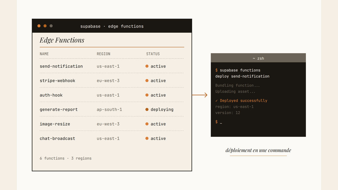Click the 'déploiement en une commande' caption
Viewport: 338px width, 190px height.
point(258,150)
